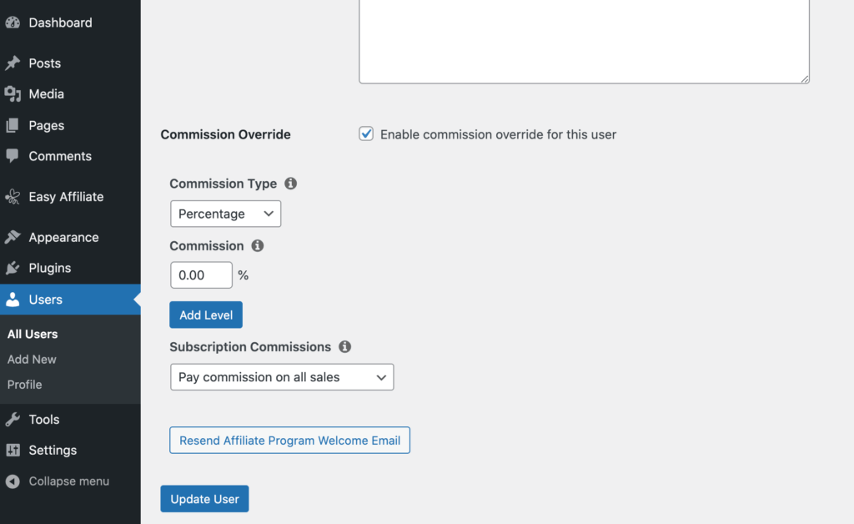Disable commission override for this user
Viewport: 854px width, 524px height.
[x=365, y=133]
